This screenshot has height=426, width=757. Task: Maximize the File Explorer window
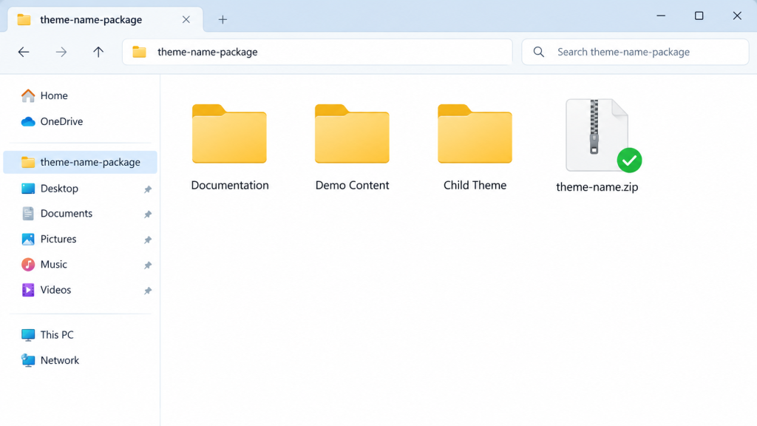pos(699,16)
